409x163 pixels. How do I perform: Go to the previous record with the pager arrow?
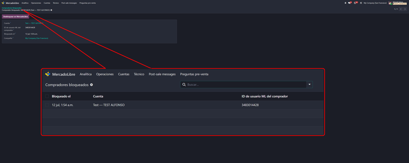tap(401, 9)
